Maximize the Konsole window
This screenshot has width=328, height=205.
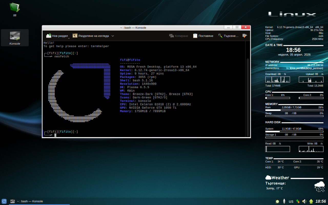tap(237, 27)
